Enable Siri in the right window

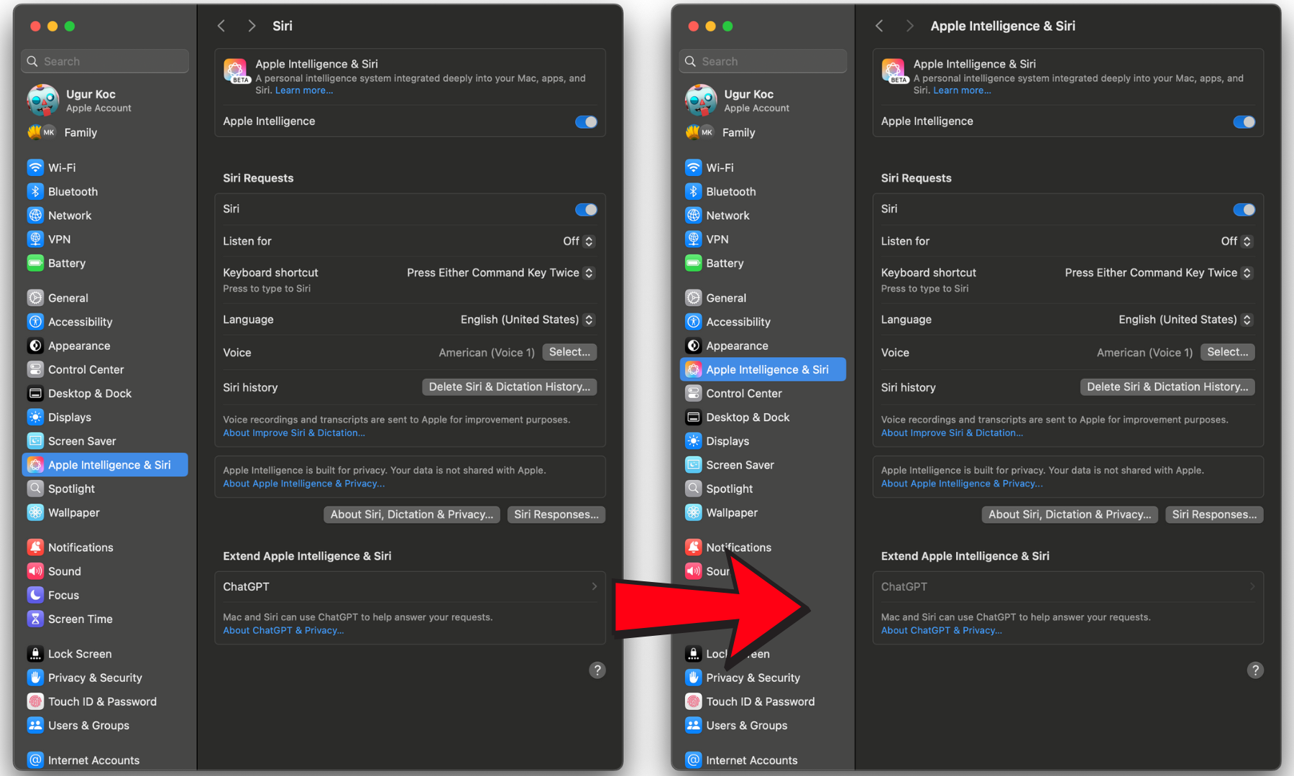(x=1244, y=209)
